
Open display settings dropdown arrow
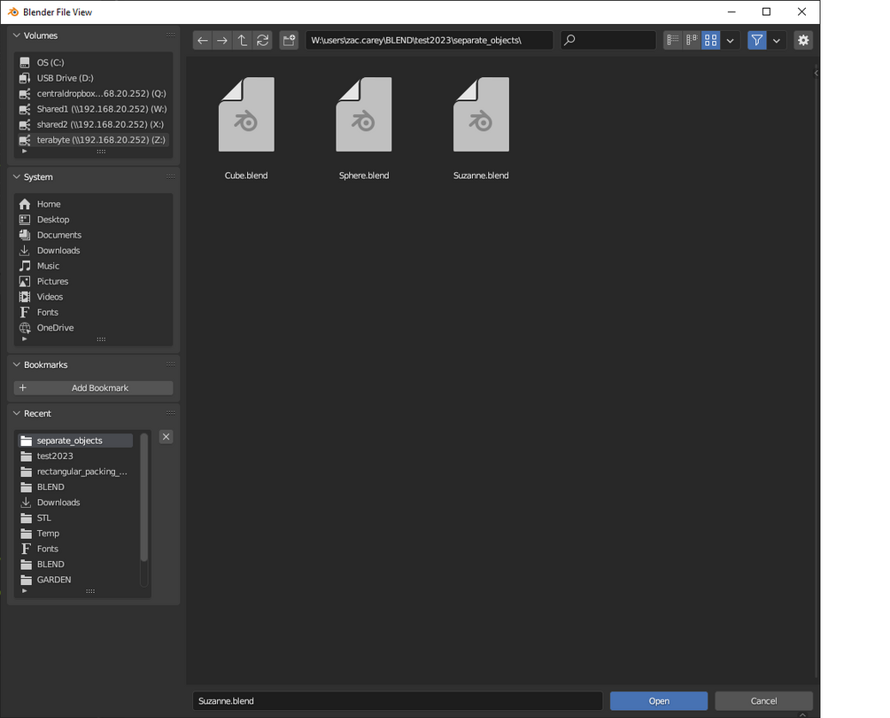tap(731, 40)
